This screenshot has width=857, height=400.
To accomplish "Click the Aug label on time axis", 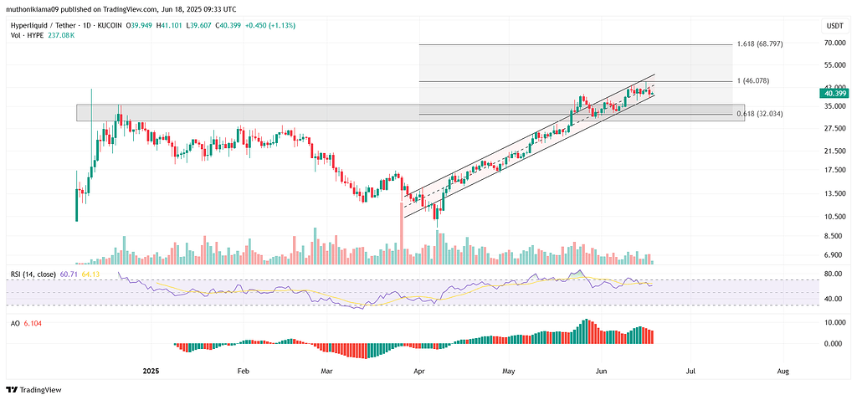I will pos(783,371).
